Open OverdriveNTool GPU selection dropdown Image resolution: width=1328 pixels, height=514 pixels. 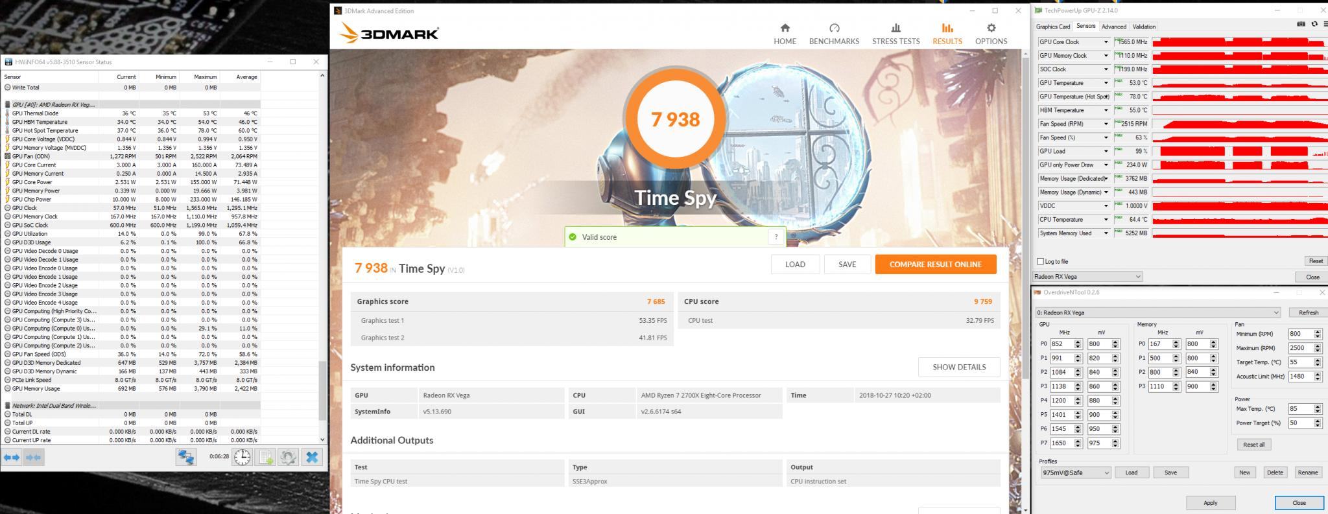point(1157,312)
